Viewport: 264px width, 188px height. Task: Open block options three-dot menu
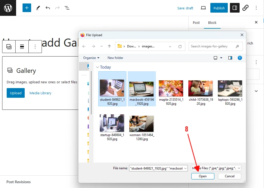[35, 47]
